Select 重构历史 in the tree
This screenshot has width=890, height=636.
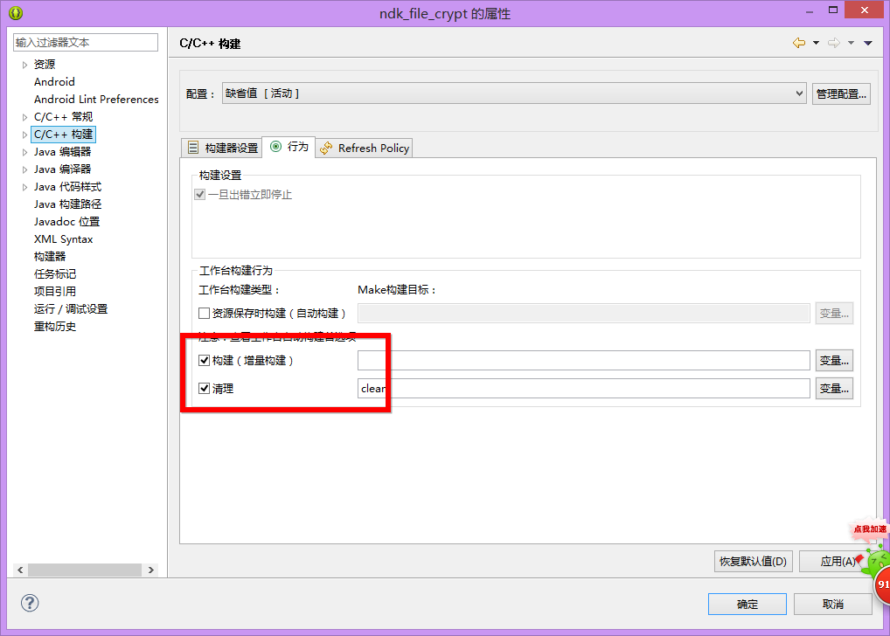click(x=55, y=327)
